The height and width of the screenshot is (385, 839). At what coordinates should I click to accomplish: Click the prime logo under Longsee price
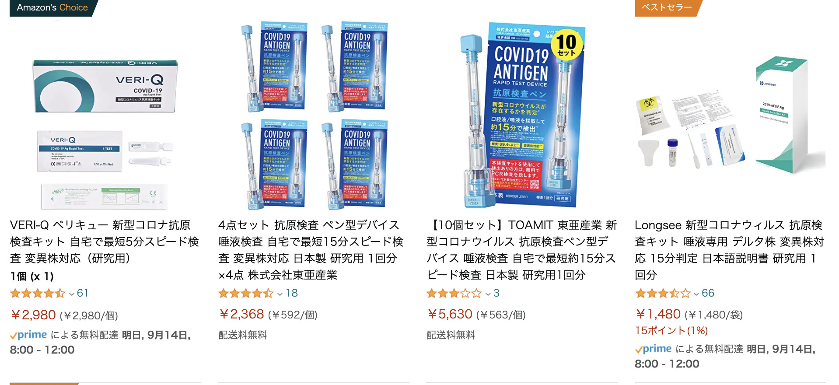[x=654, y=349]
